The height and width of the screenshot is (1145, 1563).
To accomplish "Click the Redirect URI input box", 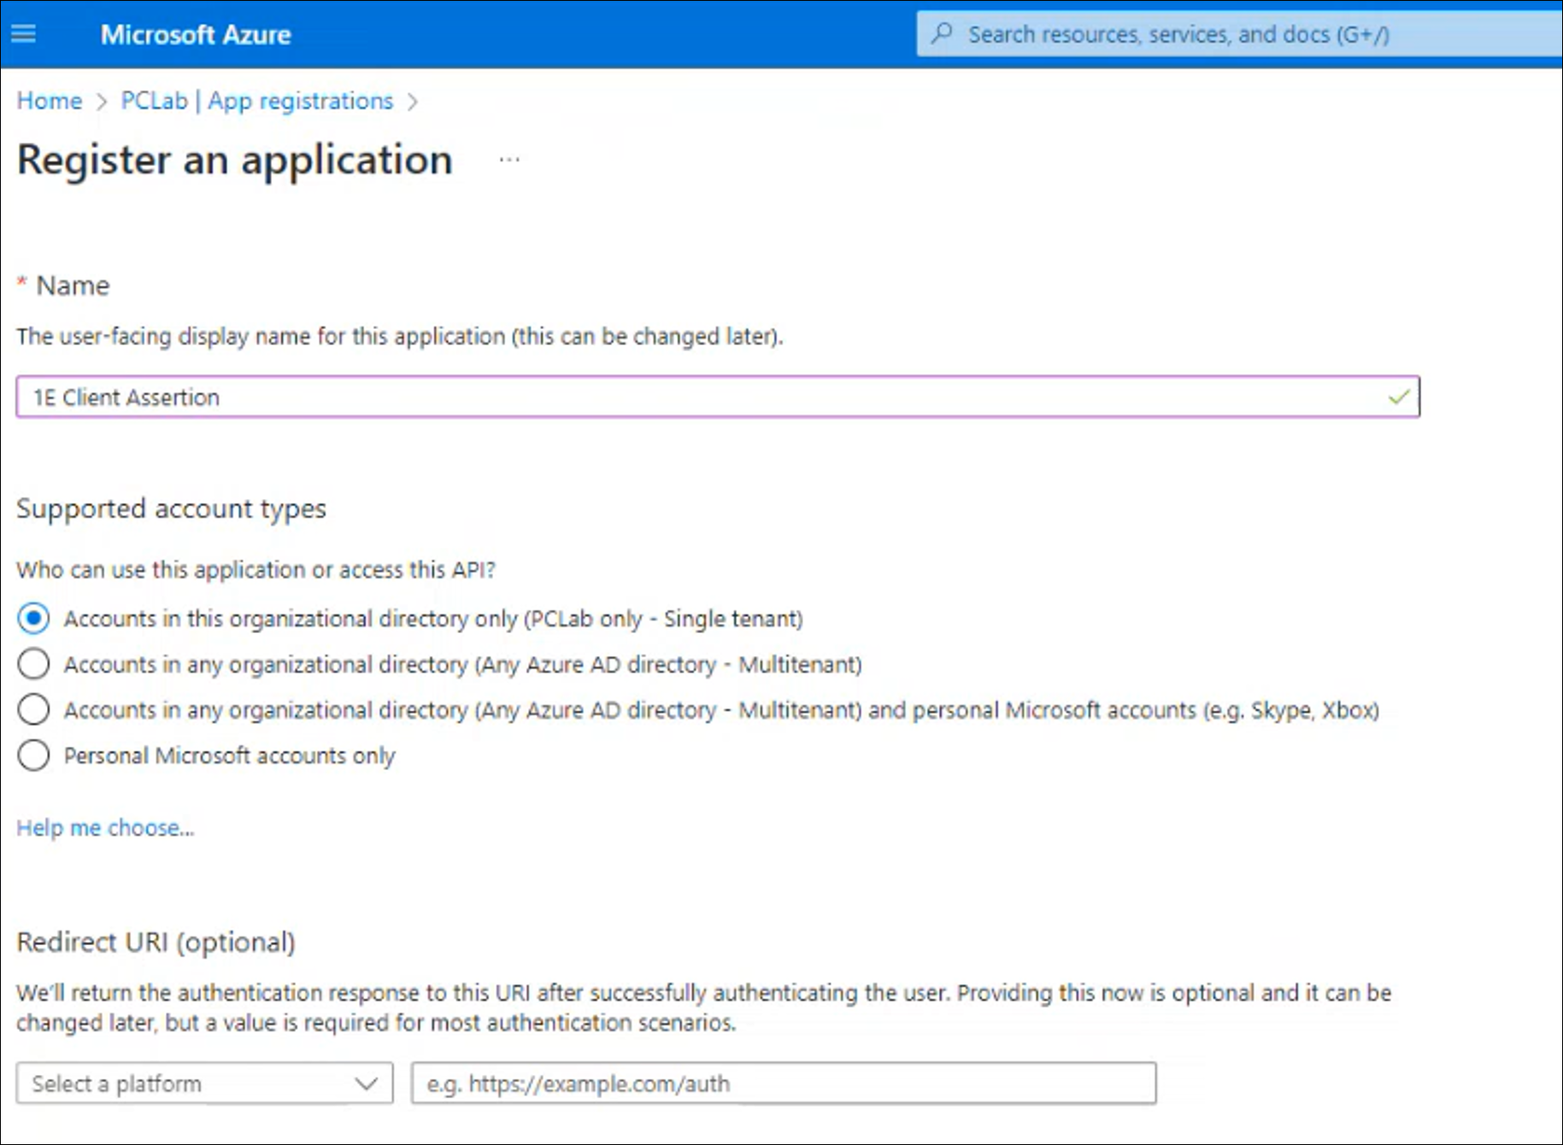I will click(783, 1083).
